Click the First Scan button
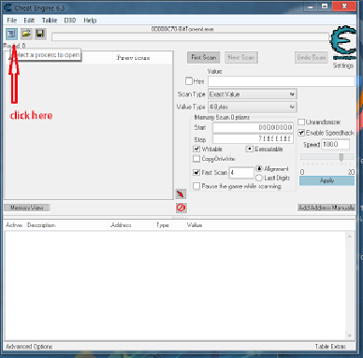Screen dimensions: 363x358 coord(204,57)
